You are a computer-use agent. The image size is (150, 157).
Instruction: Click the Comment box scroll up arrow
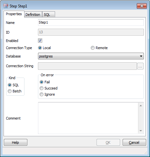click(x=141, y=106)
